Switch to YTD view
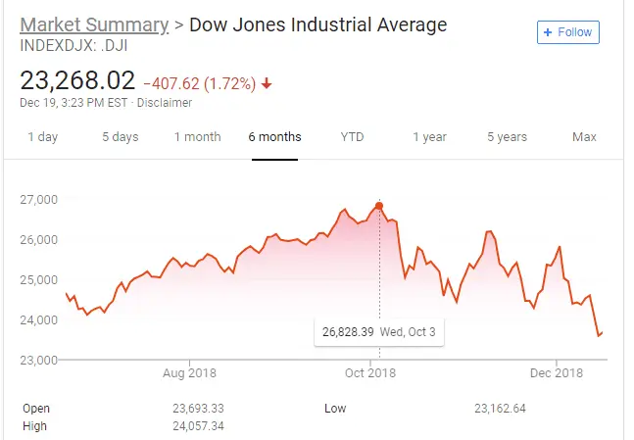Screen dimensions: 634x440 click(352, 137)
